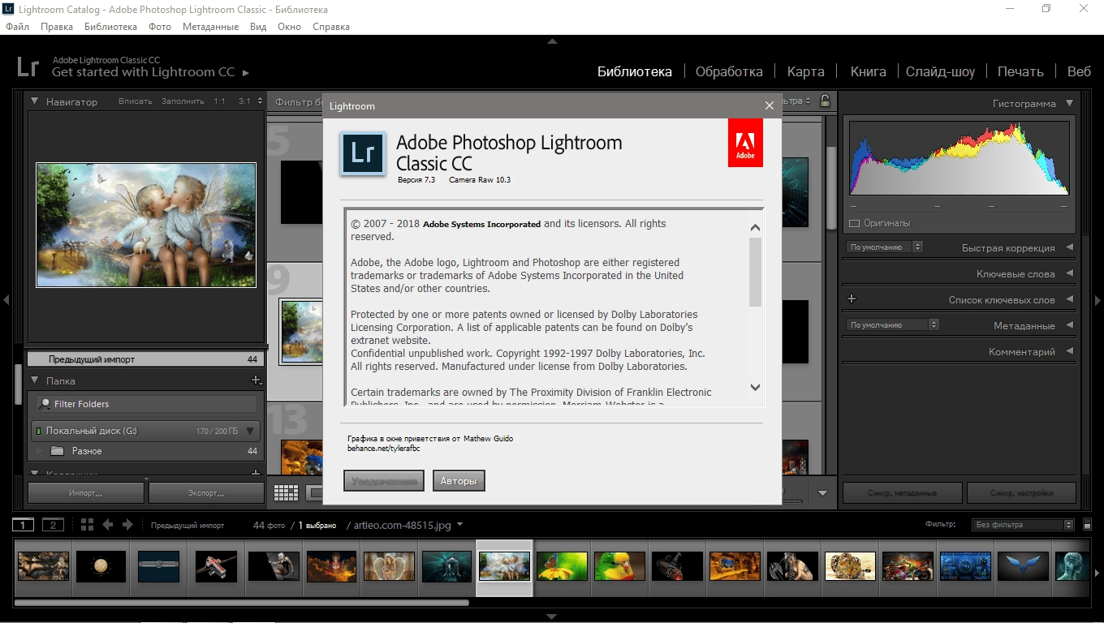Open По умолчанию preset dropdown in Быстрая коррекция
This screenshot has height=623, width=1104.
(884, 247)
